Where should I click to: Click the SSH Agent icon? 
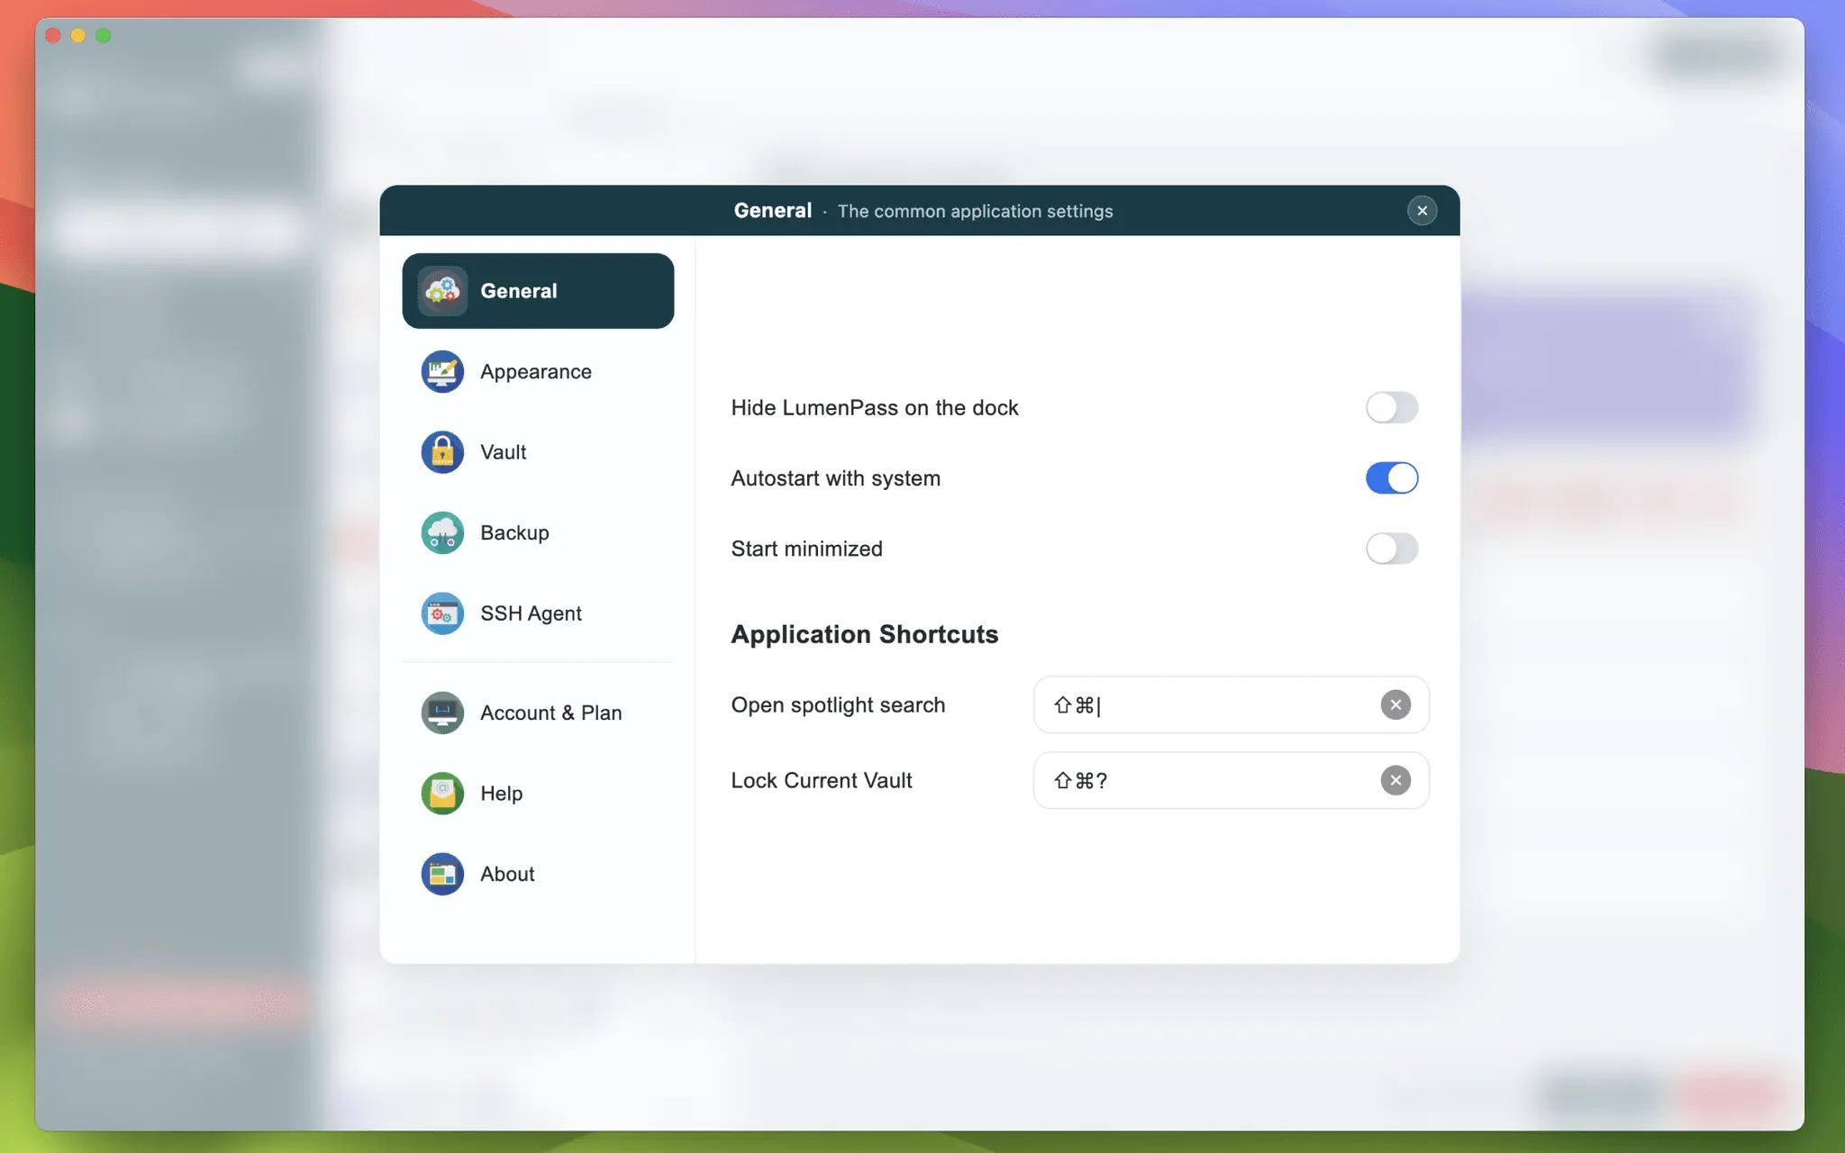442,613
